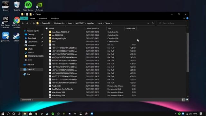This screenshot has width=206, height=116.
Task: Click the Cerca in Temp search box
Action: pyautogui.click(x=172, y=23)
